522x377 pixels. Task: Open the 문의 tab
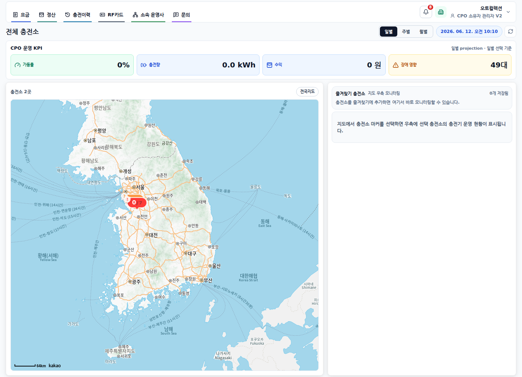182,15
